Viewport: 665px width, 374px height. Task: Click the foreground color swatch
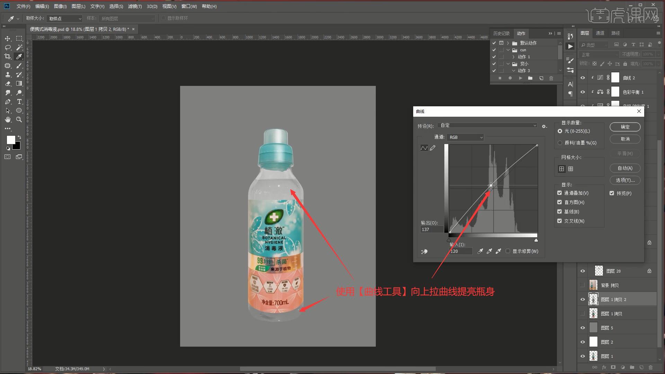pyautogui.click(x=11, y=140)
